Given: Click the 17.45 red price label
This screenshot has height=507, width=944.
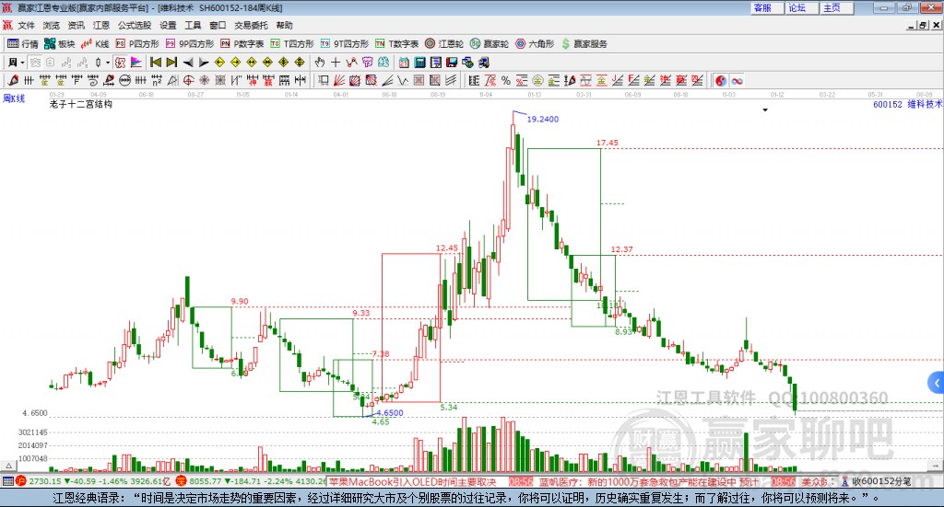Looking at the screenshot, I should coord(607,143).
